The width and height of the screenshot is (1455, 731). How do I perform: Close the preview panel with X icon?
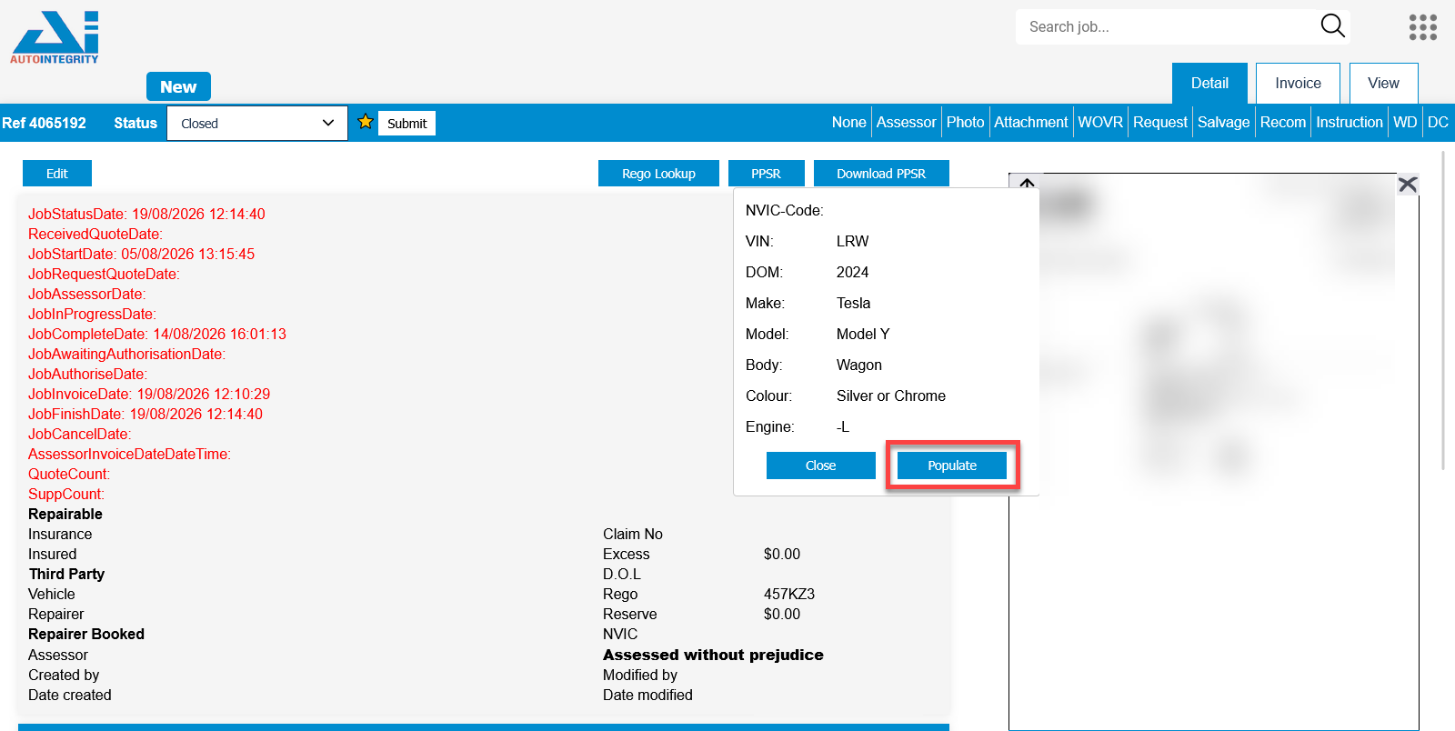1408,185
